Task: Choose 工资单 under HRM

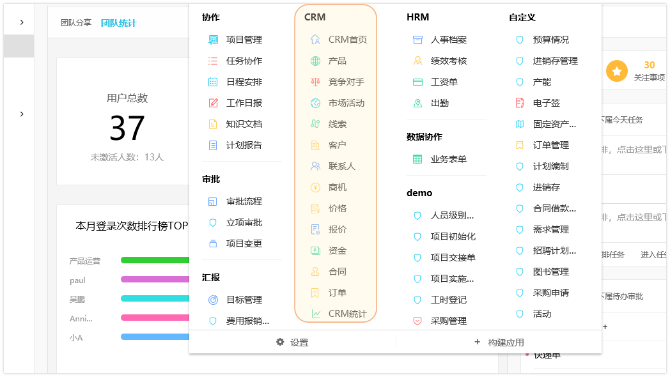Action: click(x=444, y=82)
